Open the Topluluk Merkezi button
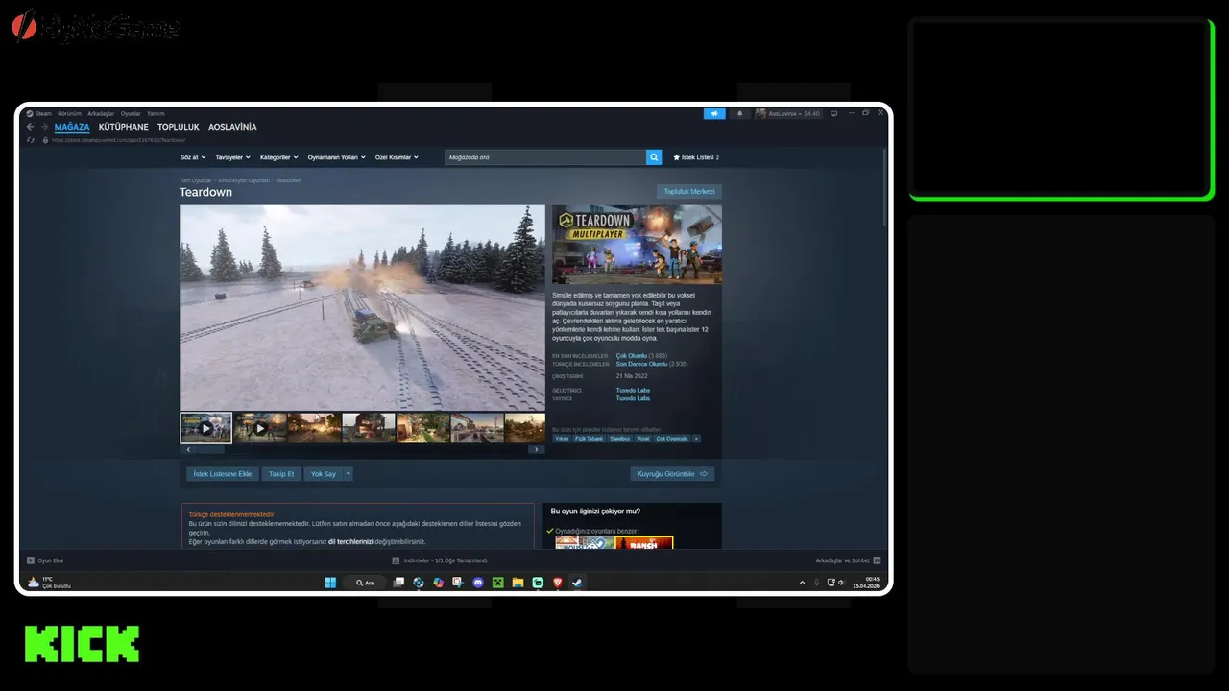This screenshot has height=691, width=1229. pyautogui.click(x=689, y=192)
